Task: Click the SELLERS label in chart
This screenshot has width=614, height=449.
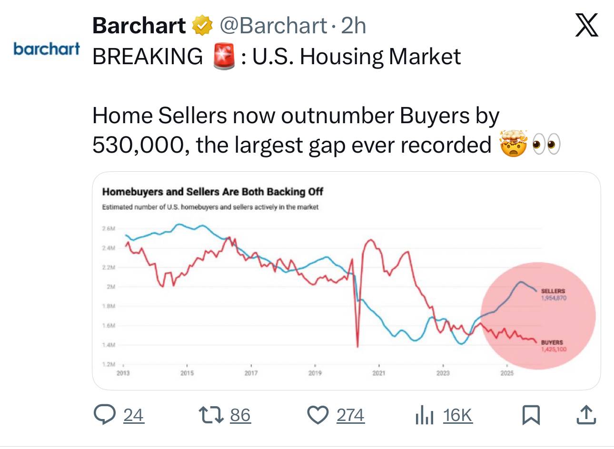Action: (x=553, y=291)
